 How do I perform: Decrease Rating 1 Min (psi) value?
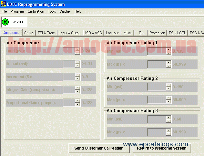pos(168,53)
